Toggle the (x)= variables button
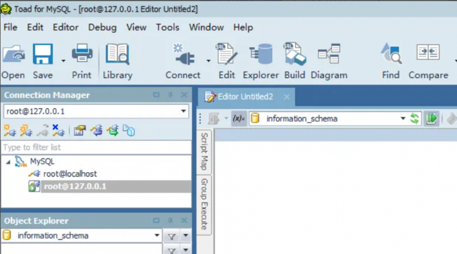This screenshot has width=457, height=254. coord(239,118)
